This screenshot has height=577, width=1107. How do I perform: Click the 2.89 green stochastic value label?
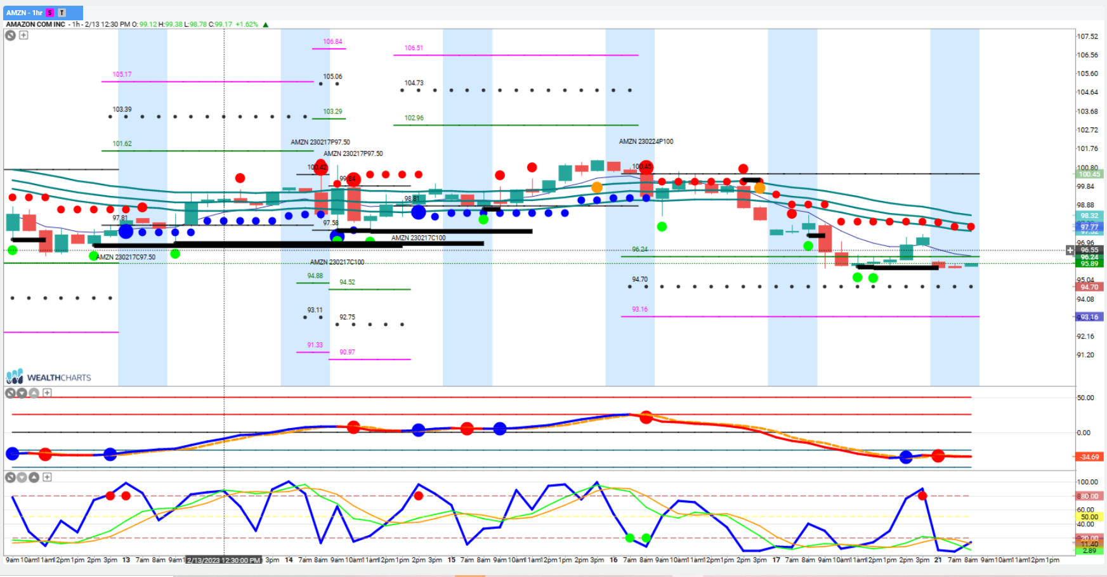1090,550
